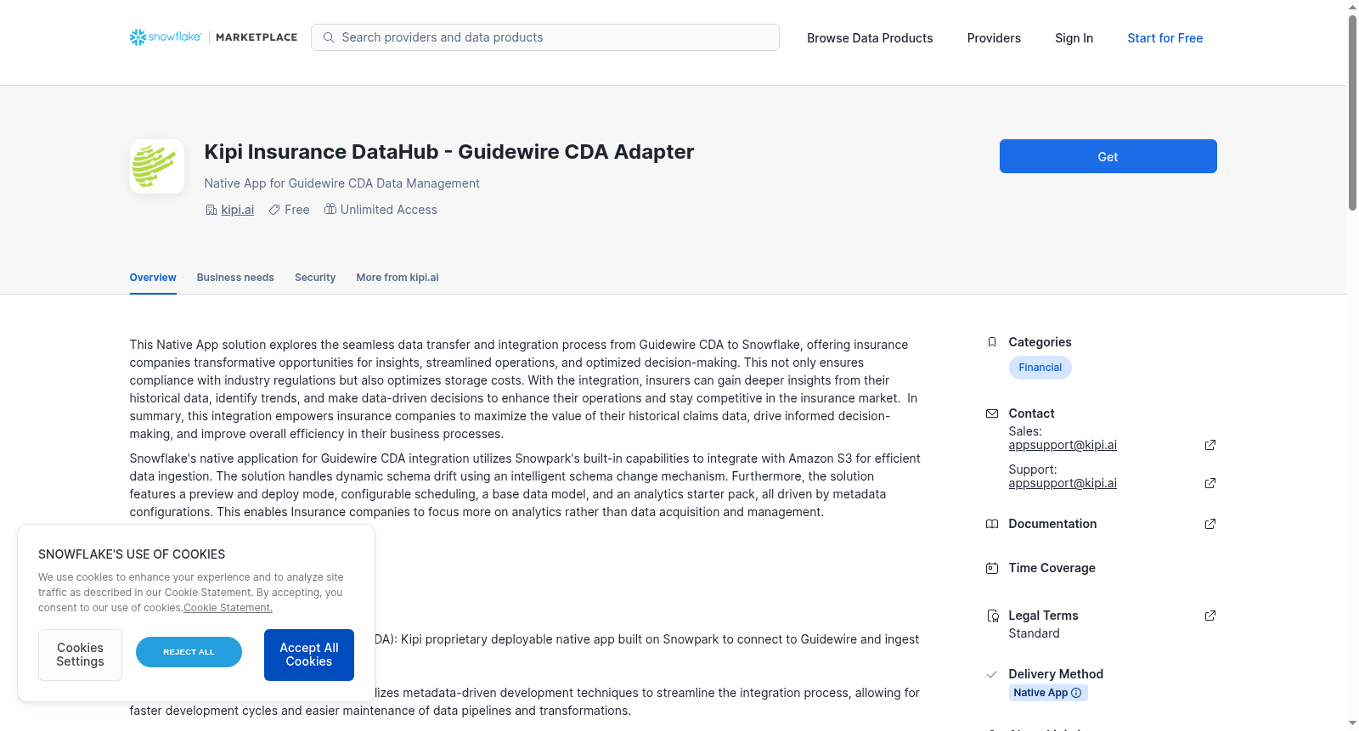Click the Sales appsupport@kipi.ai email link

pyautogui.click(x=1063, y=445)
